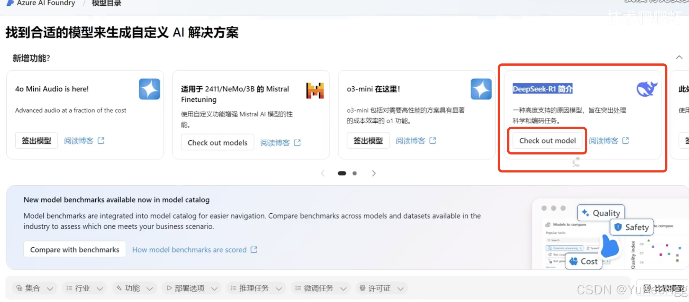The width and height of the screenshot is (689, 302).
Task: Open external link icon beside Mistral 阅读博客
Action: 297,143
